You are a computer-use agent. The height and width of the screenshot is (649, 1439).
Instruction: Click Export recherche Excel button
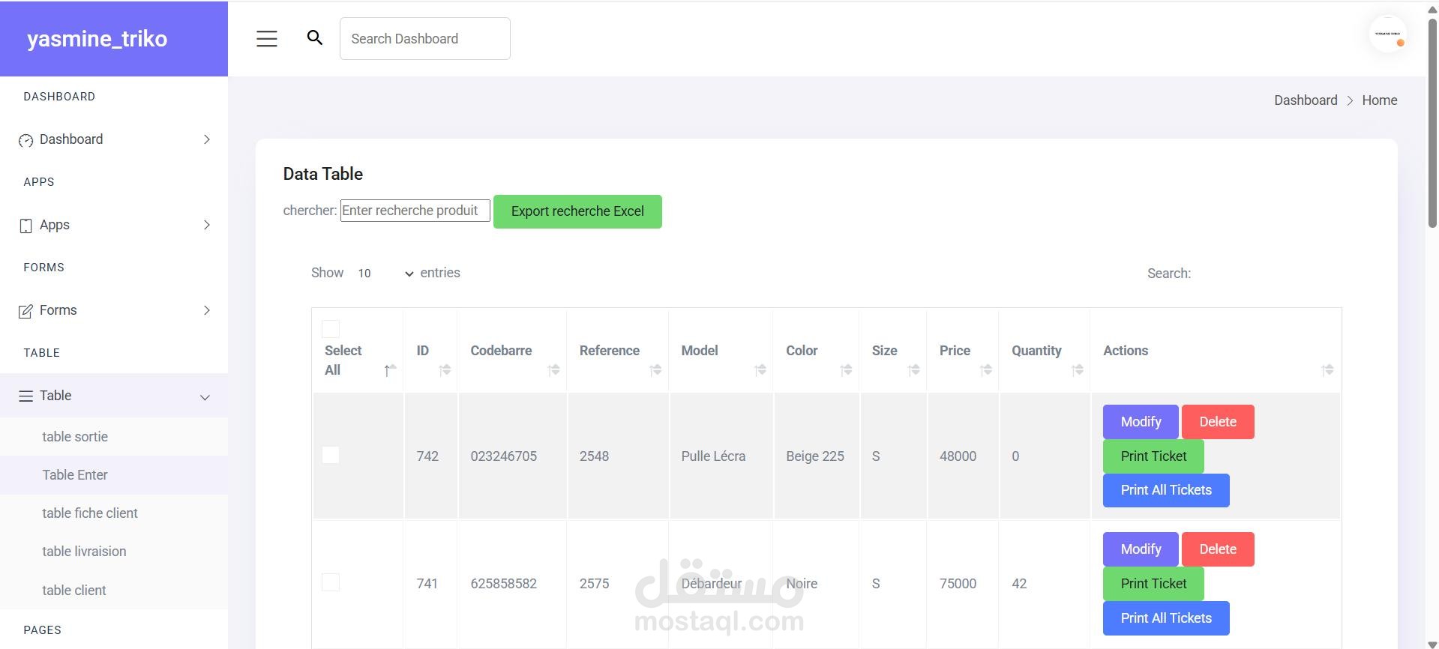click(577, 211)
